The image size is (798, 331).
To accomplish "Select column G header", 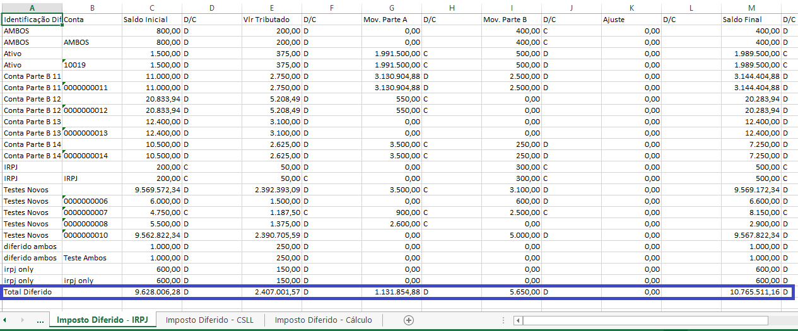I will [x=392, y=8].
